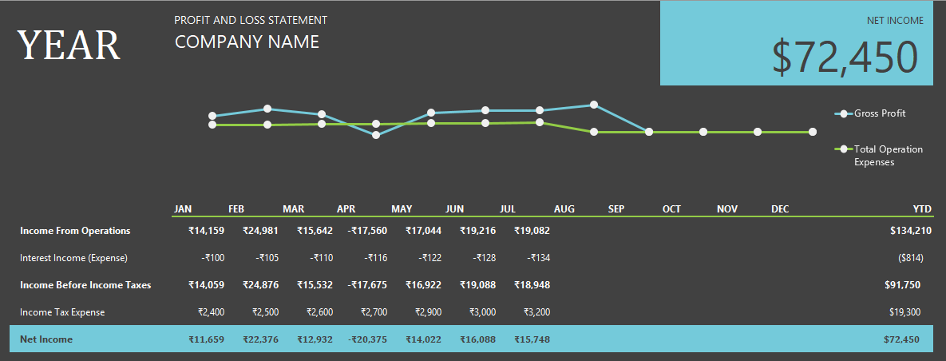Select the December chart data point
The image size is (946, 361).
[x=812, y=132]
